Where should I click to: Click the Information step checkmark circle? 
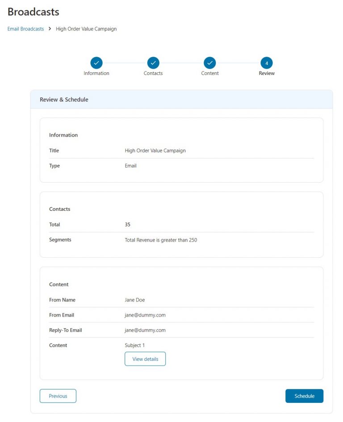coord(96,63)
